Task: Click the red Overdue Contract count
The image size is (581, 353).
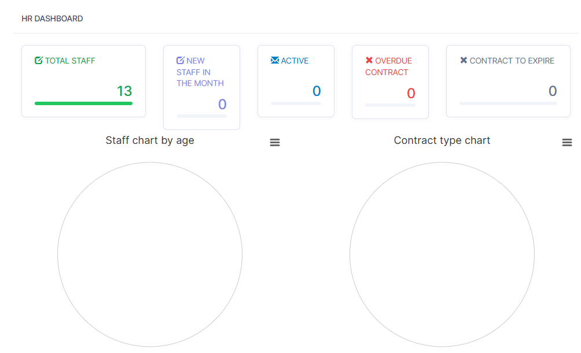Action: pyautogui.click(x=411, y=94)
